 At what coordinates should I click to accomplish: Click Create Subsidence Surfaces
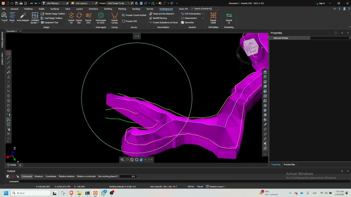163,22
